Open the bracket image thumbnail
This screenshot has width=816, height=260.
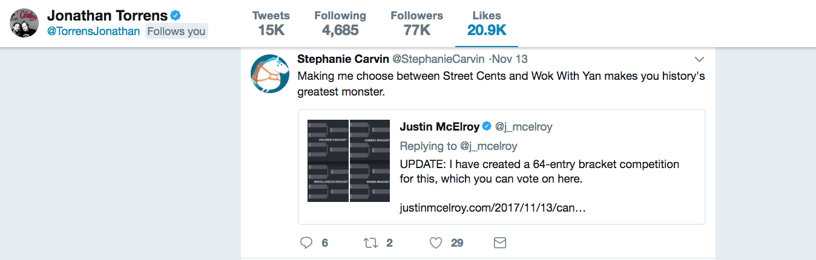[x=349, y=160]
